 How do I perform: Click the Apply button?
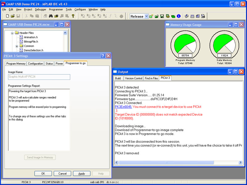point(82,174)
